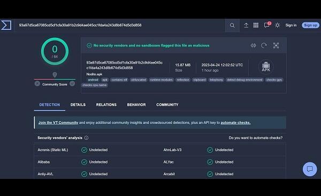Click the contains-elf tag
The image size is (321, 196).
119,80
